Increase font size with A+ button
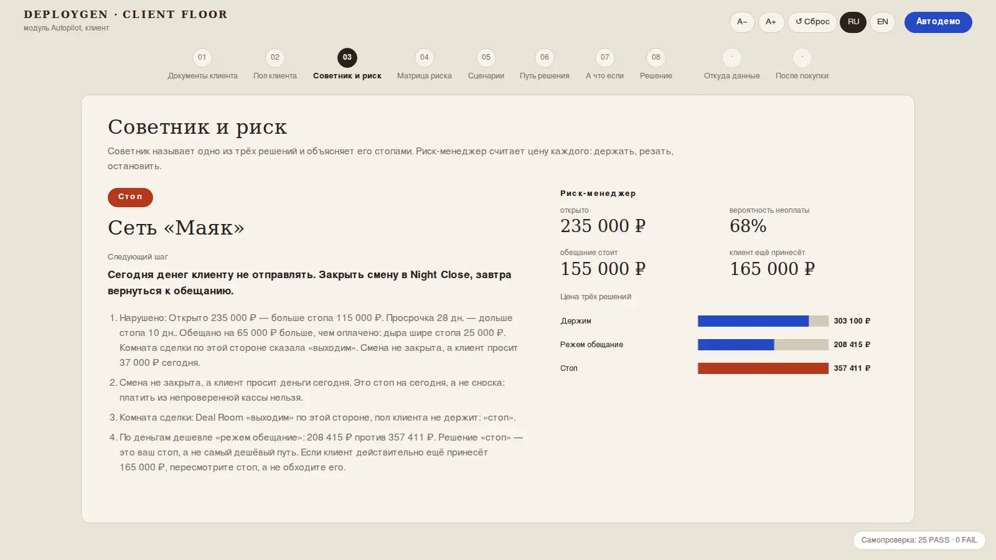996x560 pixels. coord(771,22)
